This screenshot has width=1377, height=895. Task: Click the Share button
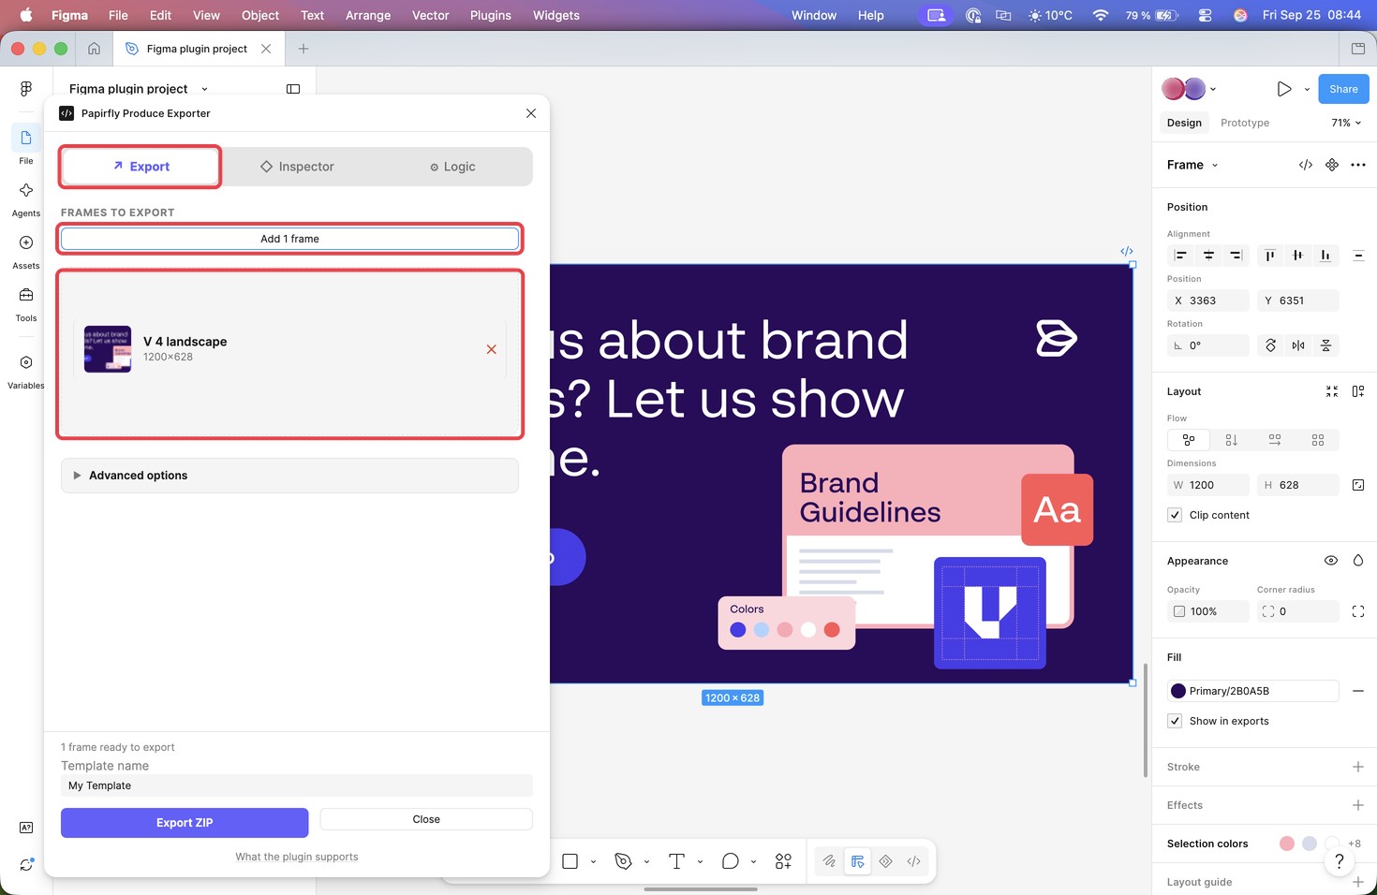point(1343,89)
